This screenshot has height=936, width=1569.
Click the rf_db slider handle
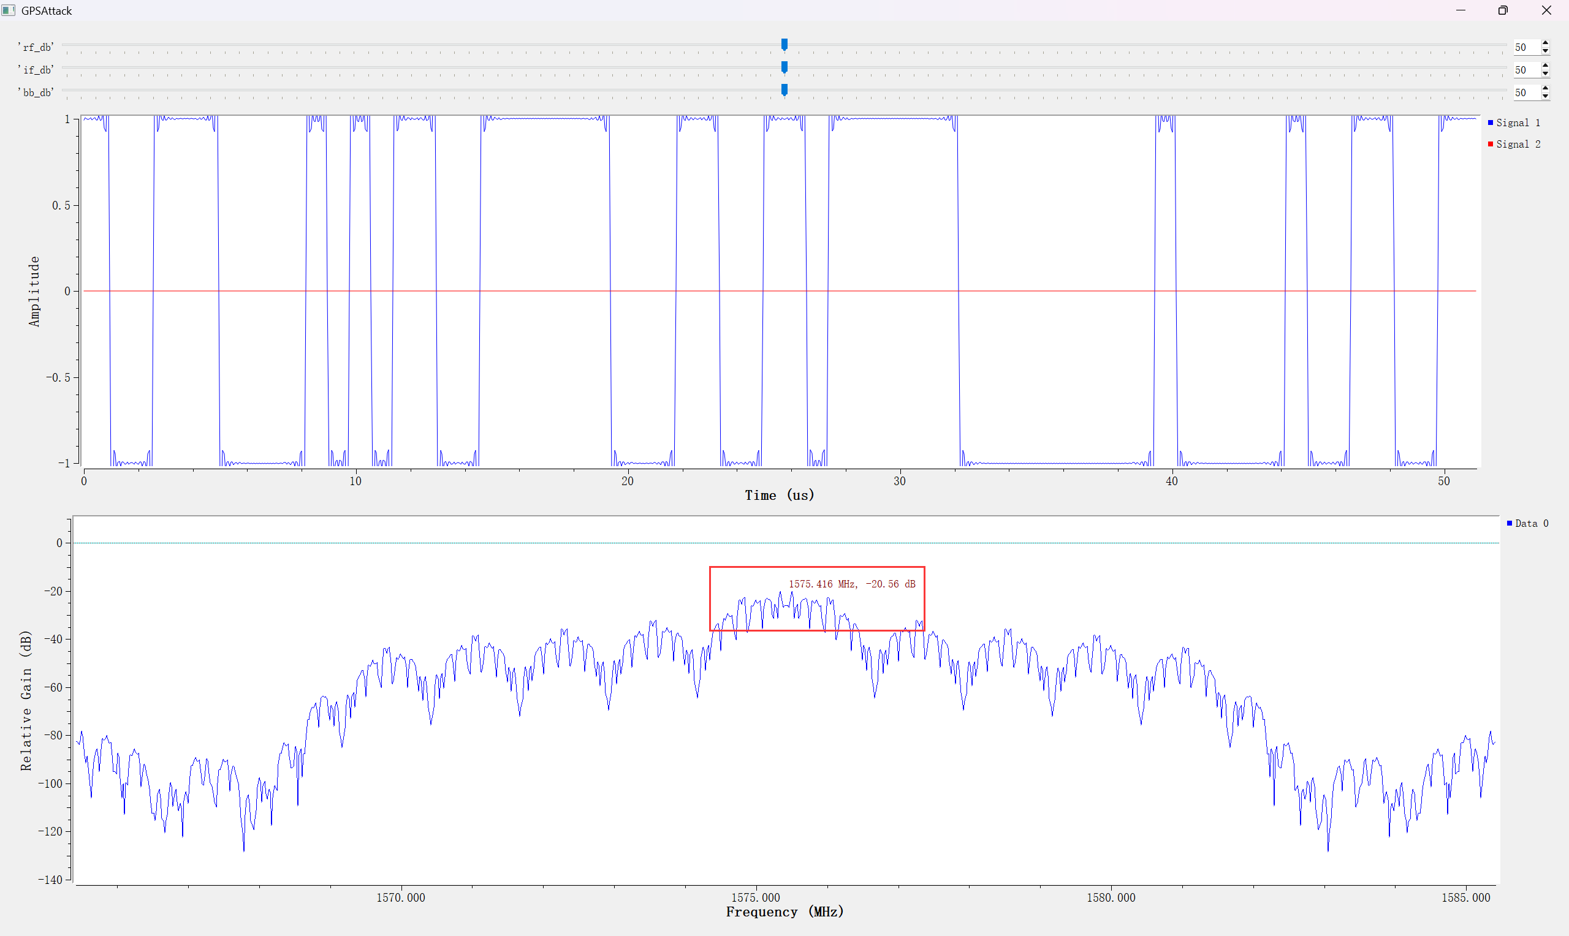coord(784,44)
